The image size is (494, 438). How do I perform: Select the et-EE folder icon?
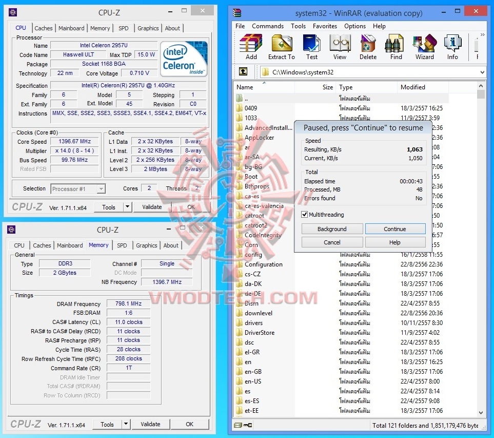point(240,411)
